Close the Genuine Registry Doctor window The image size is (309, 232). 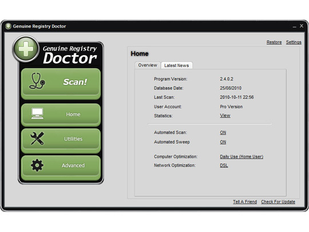(x=302, y=26)
